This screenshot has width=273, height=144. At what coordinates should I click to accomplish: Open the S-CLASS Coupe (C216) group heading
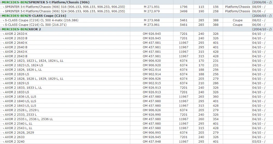(x=34, y=16)
